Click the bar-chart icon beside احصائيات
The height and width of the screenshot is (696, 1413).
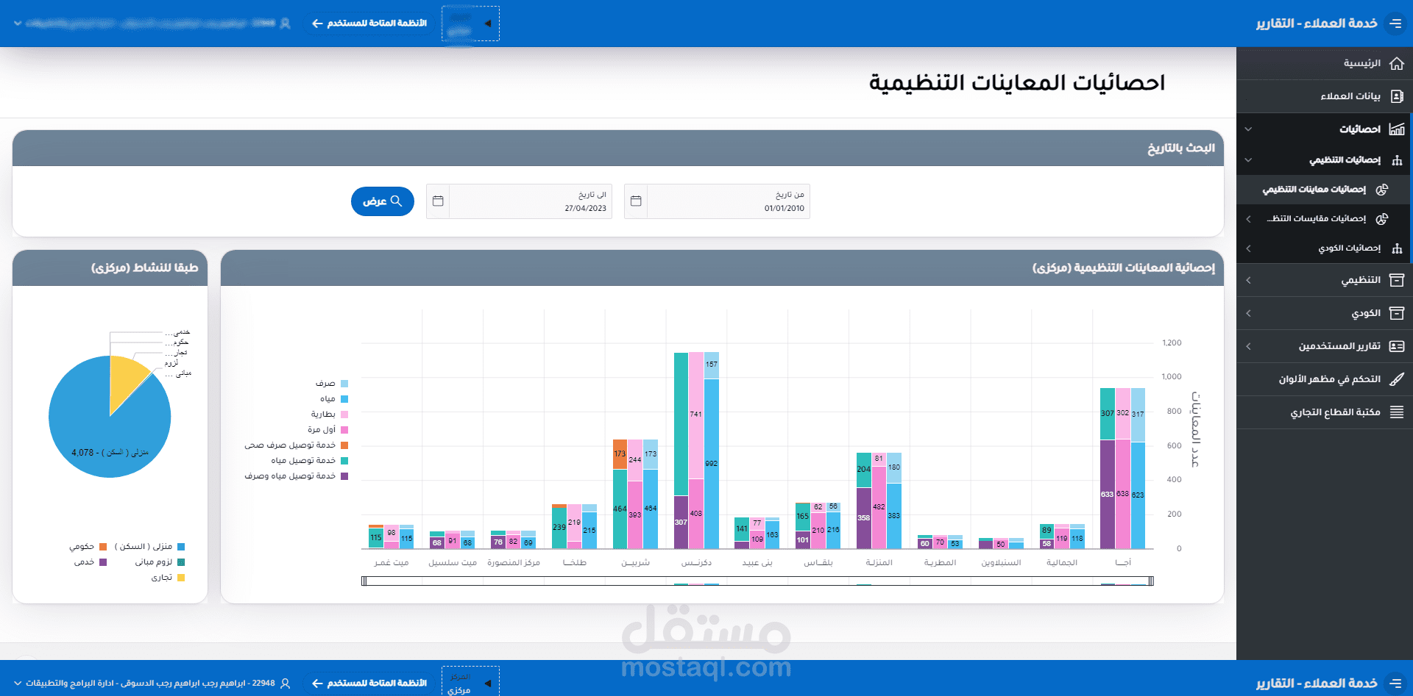(x=1397, y=129)
